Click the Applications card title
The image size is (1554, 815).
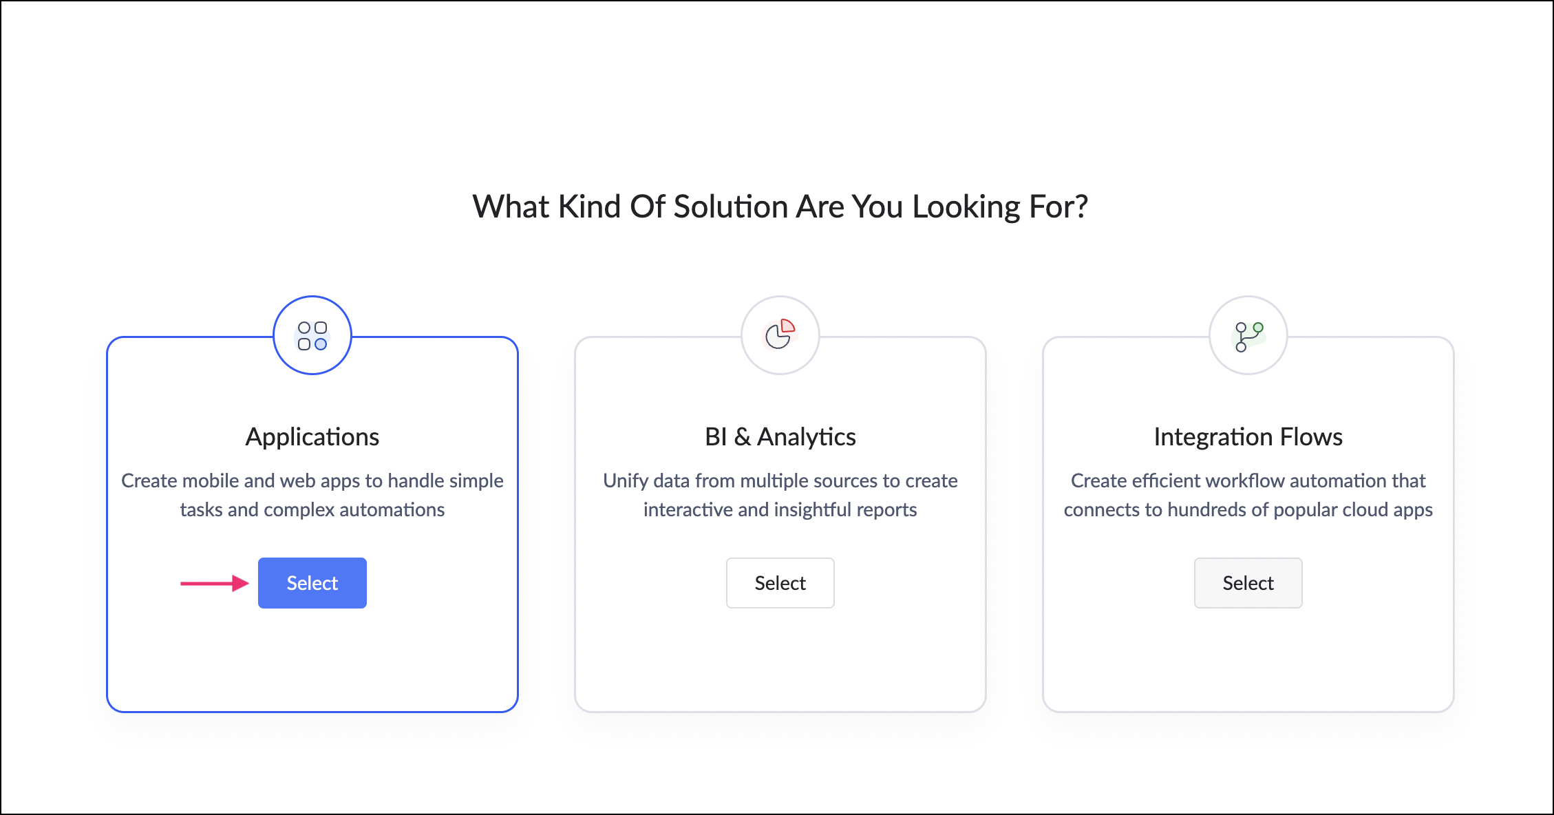[x=312, y=437]
